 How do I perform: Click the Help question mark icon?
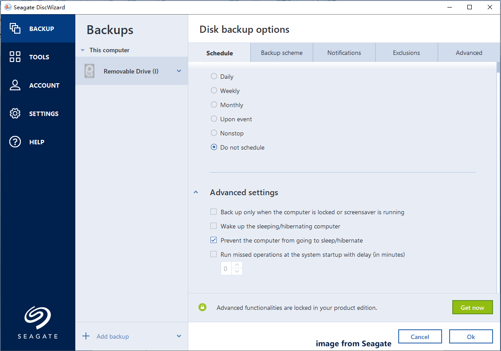pos(15,142)
